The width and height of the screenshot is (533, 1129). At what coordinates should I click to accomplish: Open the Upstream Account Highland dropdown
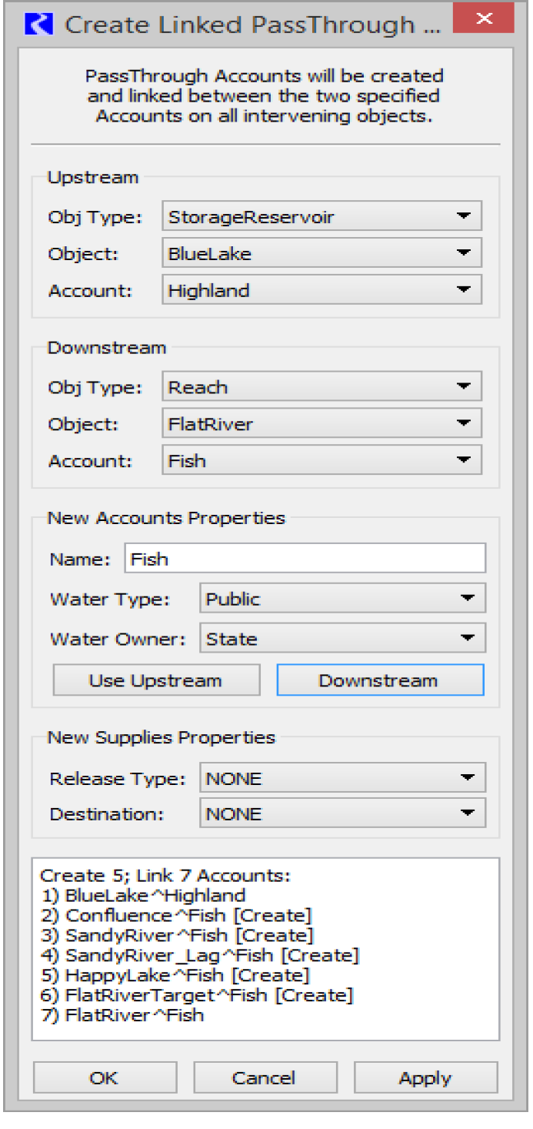321,290
